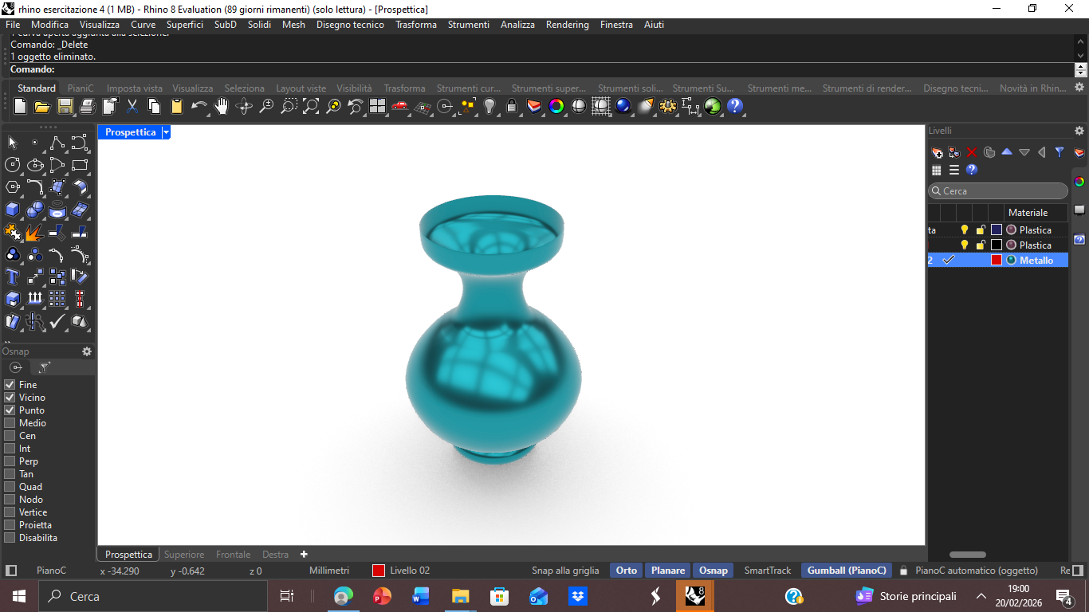Click the Undo arrow icon
Image resolution: width=1089 pixels, height=612 pixels.
199,106
